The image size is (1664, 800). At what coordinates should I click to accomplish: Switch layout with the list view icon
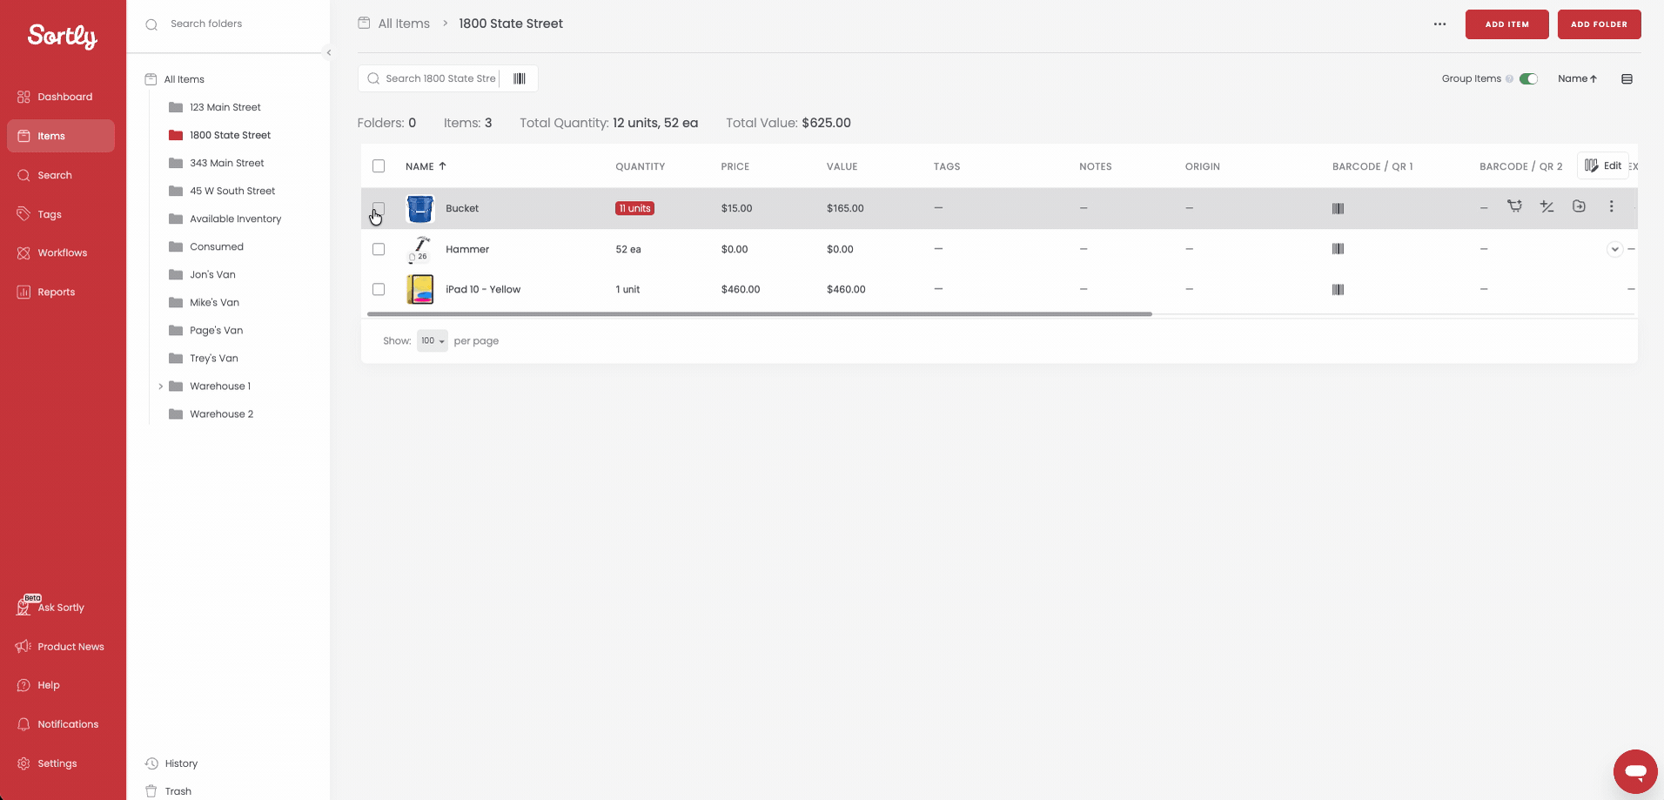[1627, 79]
